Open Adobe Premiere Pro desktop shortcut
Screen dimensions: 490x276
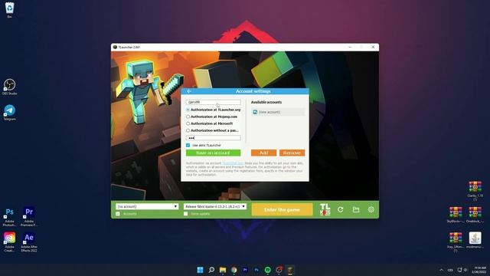(29, 216)
